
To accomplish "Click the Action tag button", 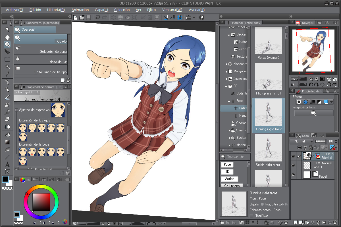I will coord(230,179).
